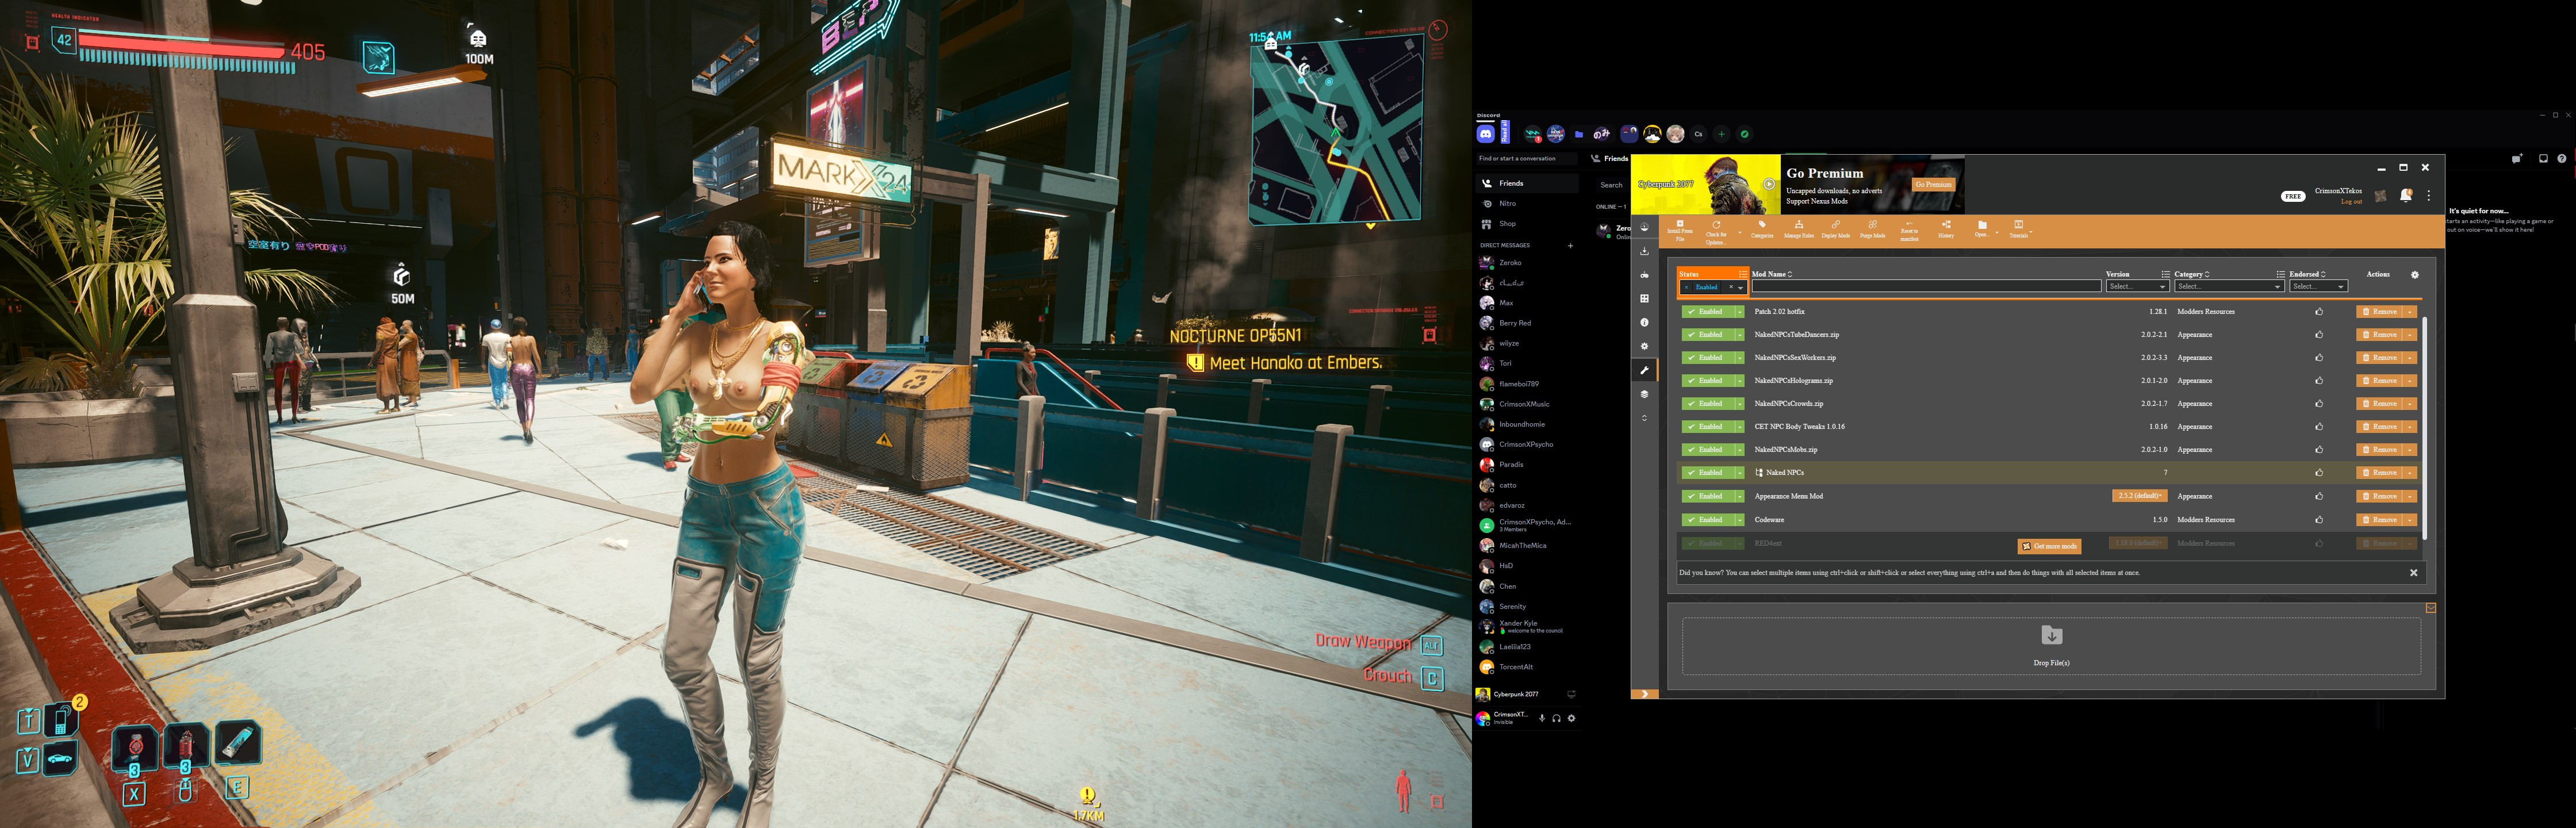This screenshot has height=828, width=2576.
Task: Click Deploy Mods in Vortex toolbar
Action: 1836,230
